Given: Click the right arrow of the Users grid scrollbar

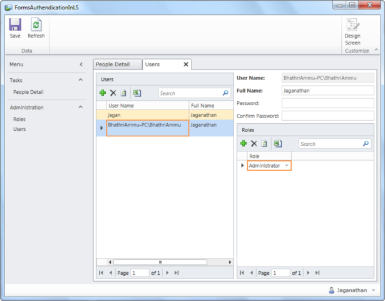Looking at the screenshot, I should pyautogui.click(x=230, y=262).
